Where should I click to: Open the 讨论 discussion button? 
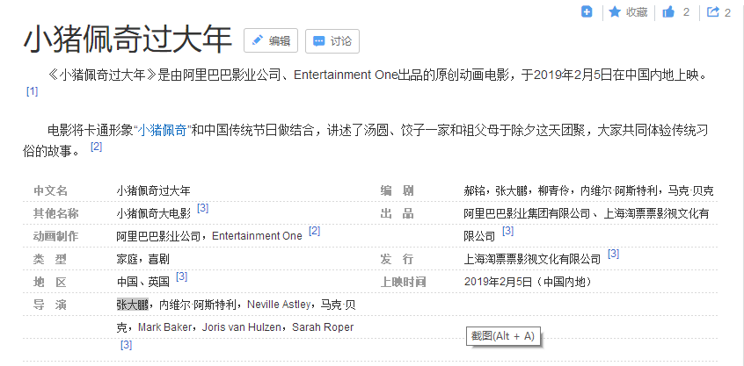[332, 40]
